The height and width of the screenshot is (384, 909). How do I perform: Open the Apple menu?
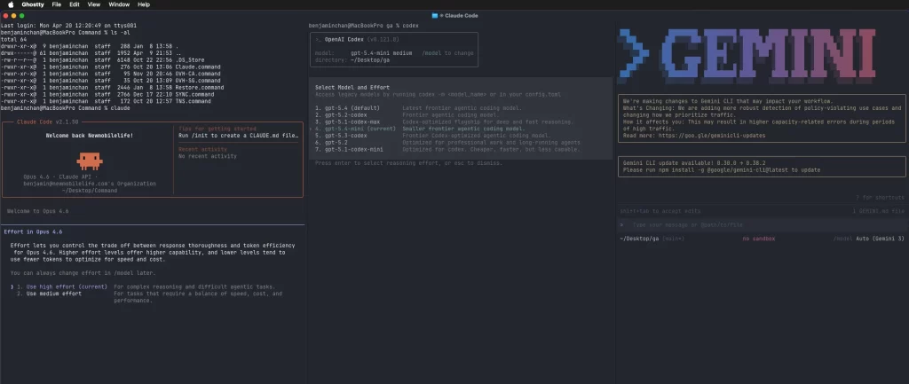[9, 4]
